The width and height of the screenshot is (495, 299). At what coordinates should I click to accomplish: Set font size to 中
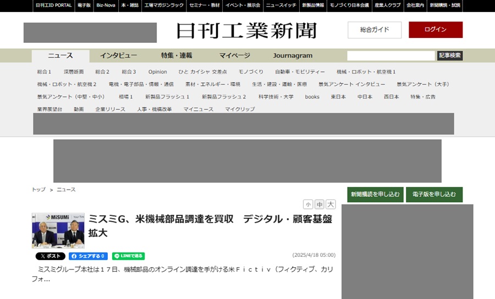[x=320, y=204]
